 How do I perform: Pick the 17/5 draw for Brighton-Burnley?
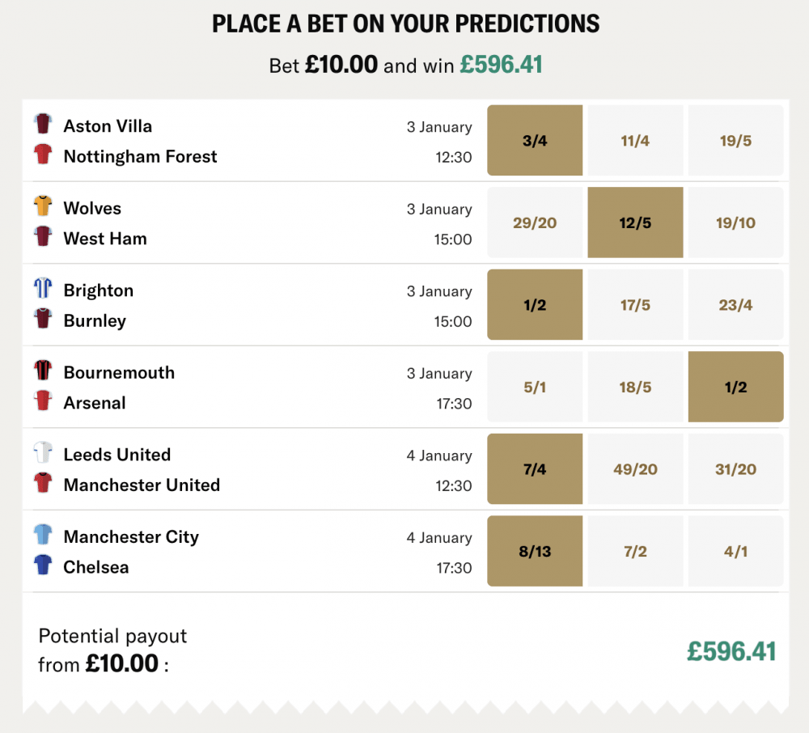[x=635, y=304]
